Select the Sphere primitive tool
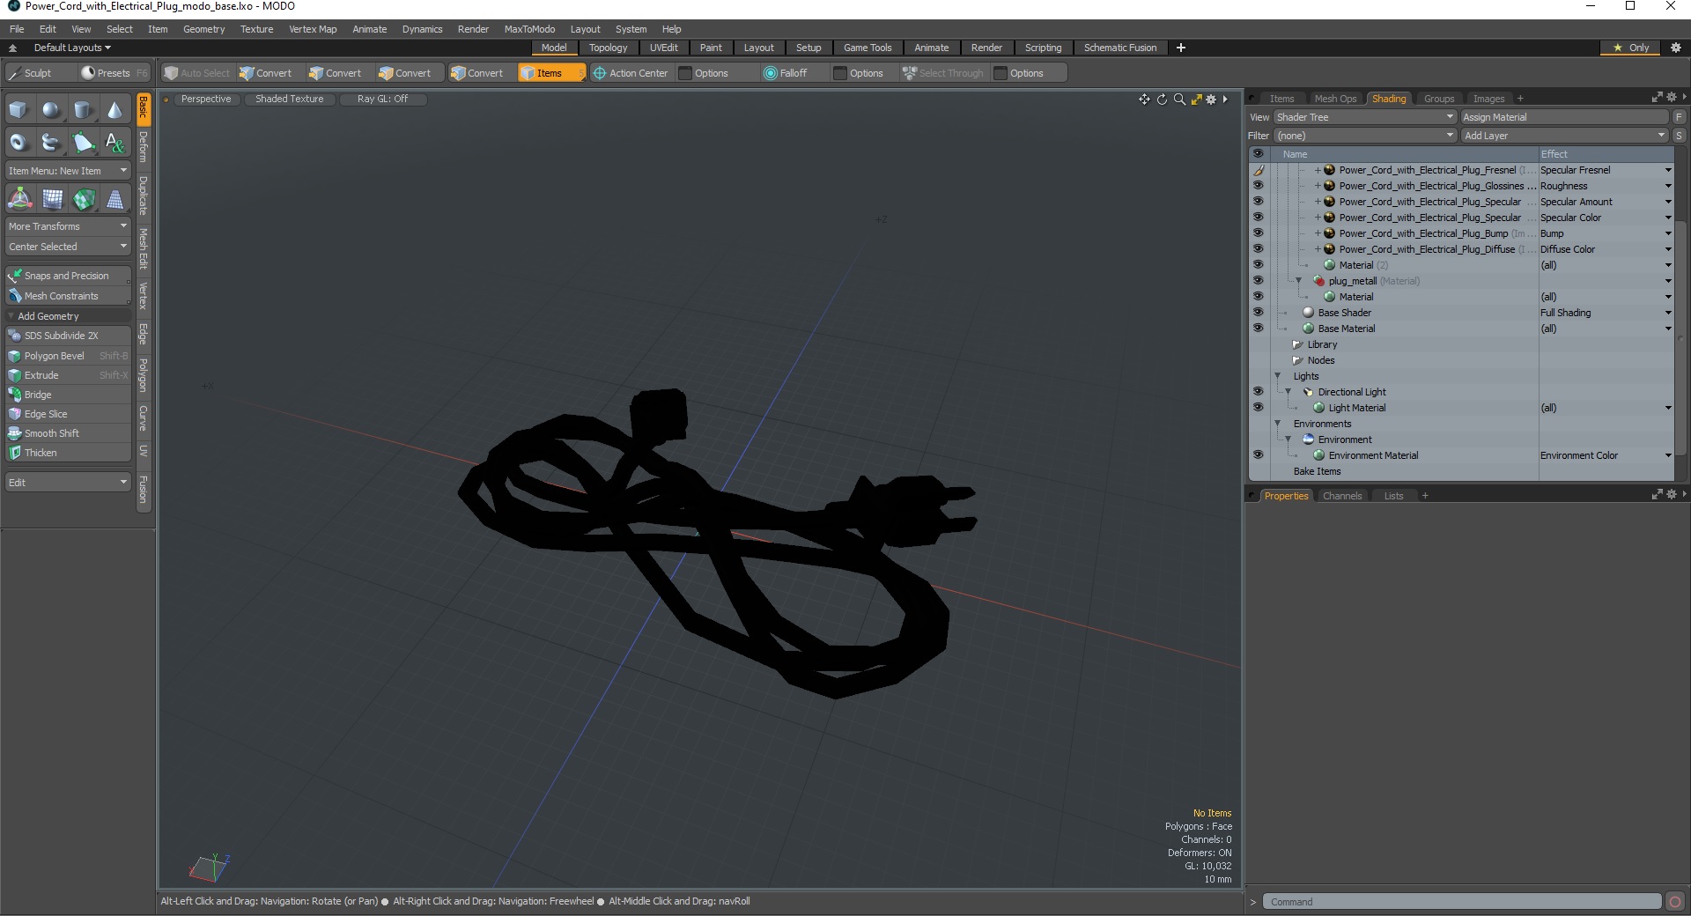The height and width of the screenshot is (916, 1691). tap(51, 110)
